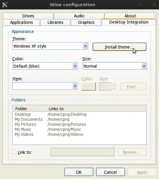Switch to the Drives tab
The height and width of the screenshot is (179, 159).
coord(28,16)
